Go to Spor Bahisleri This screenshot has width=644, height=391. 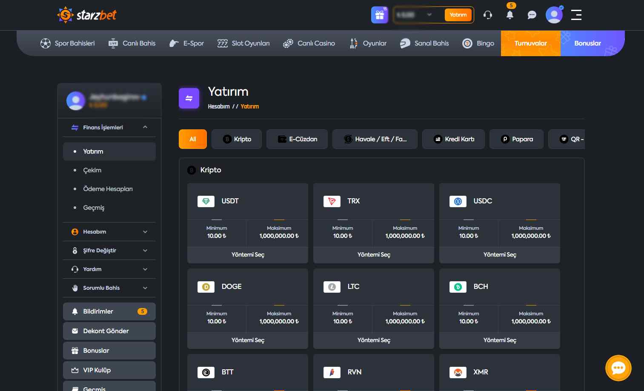67,43
